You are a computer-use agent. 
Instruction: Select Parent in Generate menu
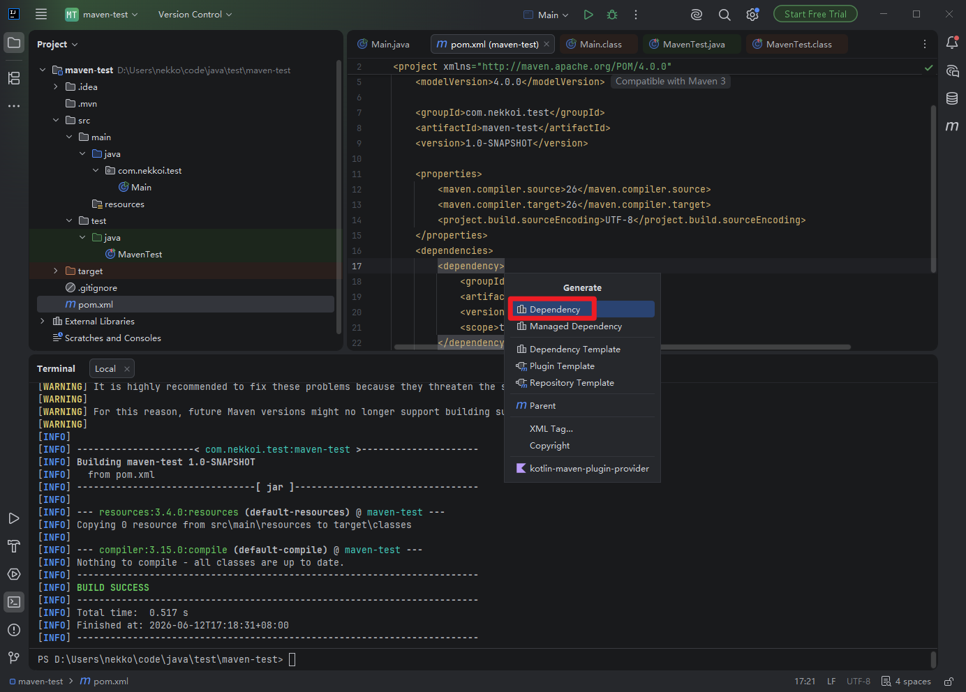point(581,406)
